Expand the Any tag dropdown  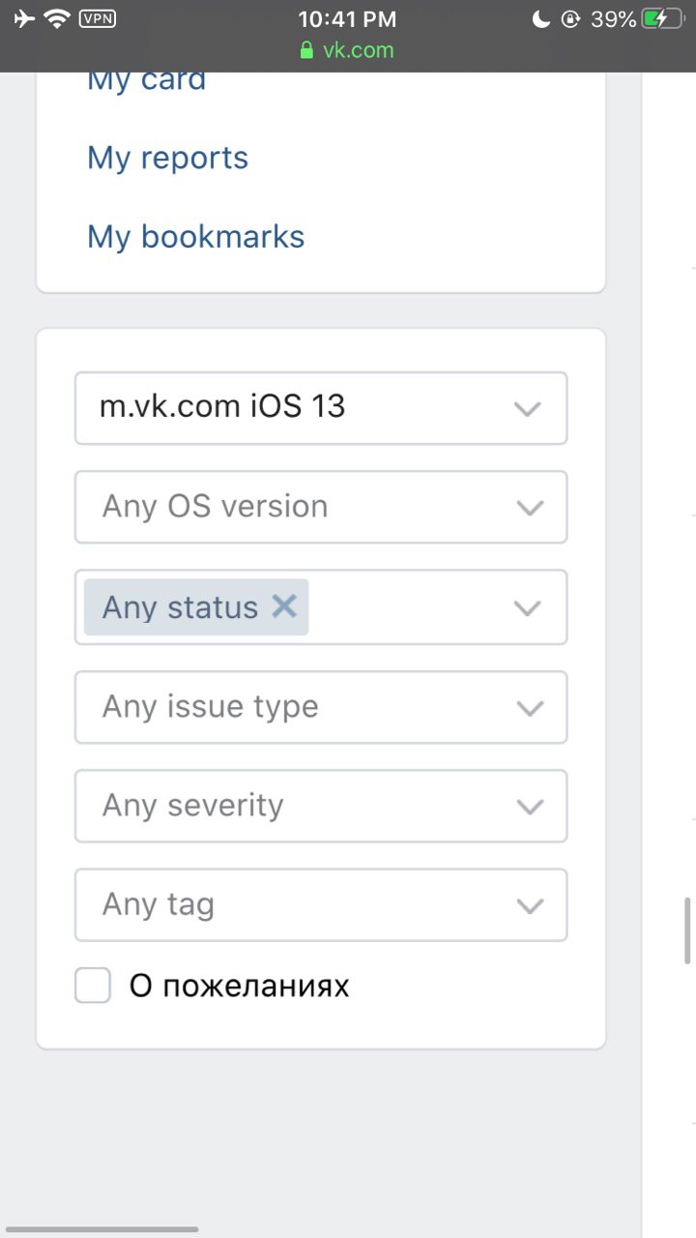[321, 904]
